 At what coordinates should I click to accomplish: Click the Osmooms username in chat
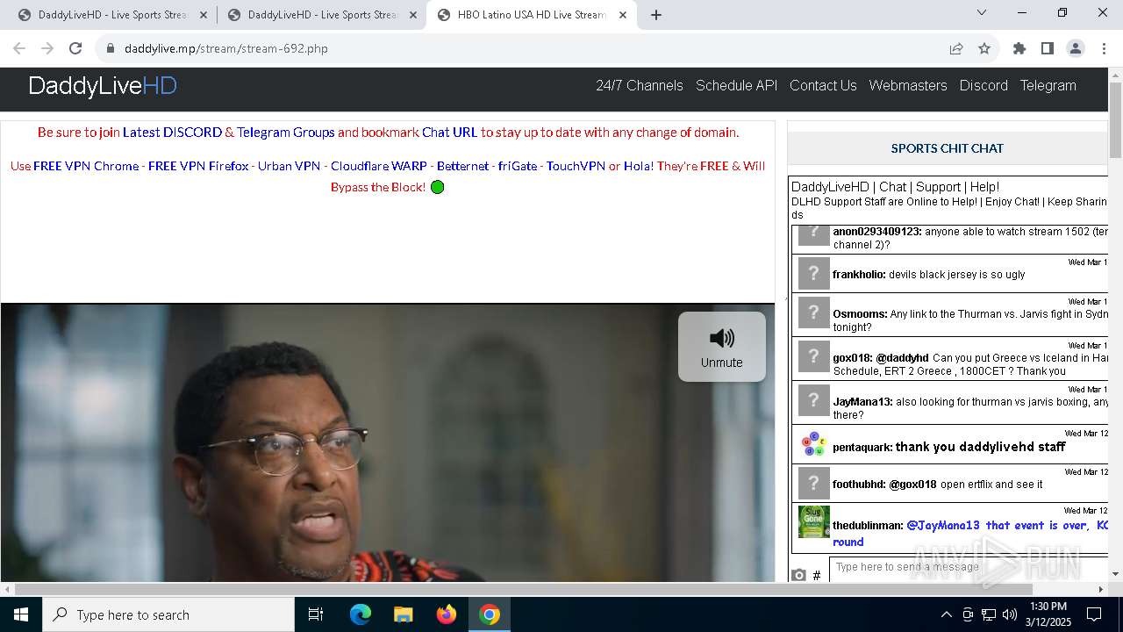pyautogui.click(x=860, y=314)
